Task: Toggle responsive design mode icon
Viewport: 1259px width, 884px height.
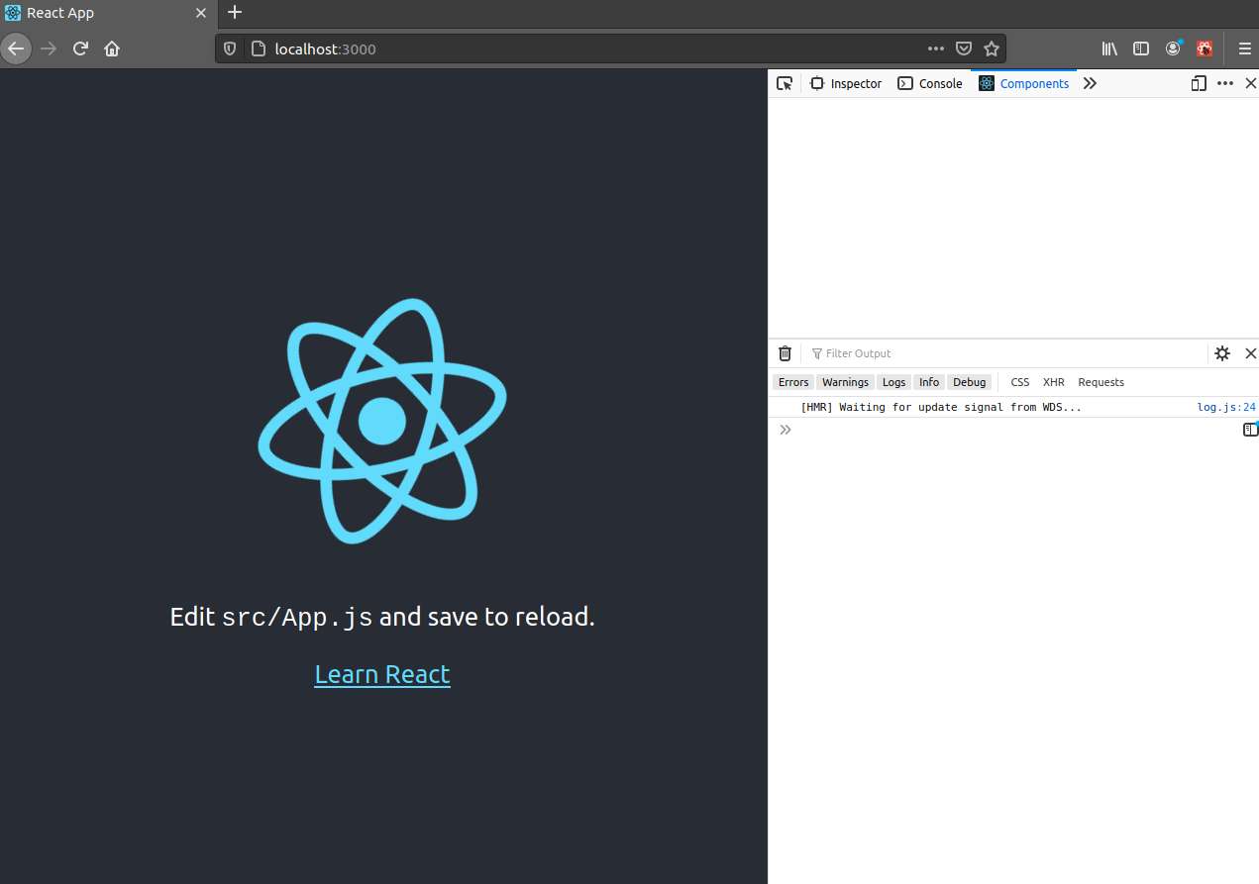Action: 1199,84
